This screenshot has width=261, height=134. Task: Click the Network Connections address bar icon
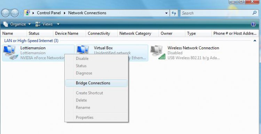tap(27, 13)
